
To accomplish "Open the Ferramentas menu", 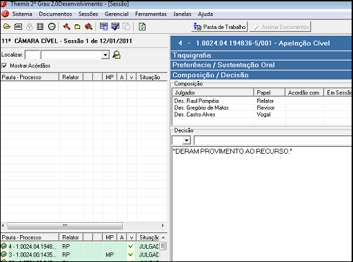I will coord(151,14).
